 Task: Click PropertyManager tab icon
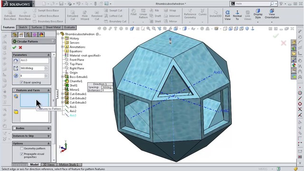point(21,35)
